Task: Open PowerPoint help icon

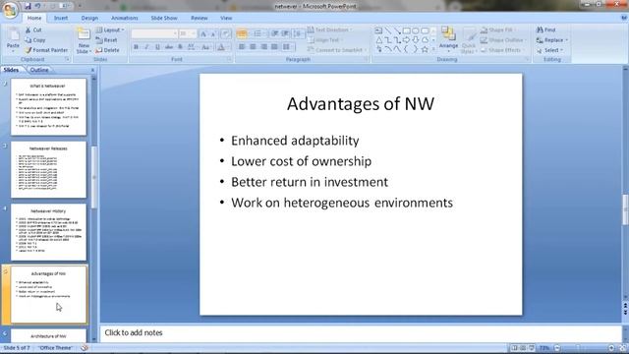Action: click(x=624, y=18)
